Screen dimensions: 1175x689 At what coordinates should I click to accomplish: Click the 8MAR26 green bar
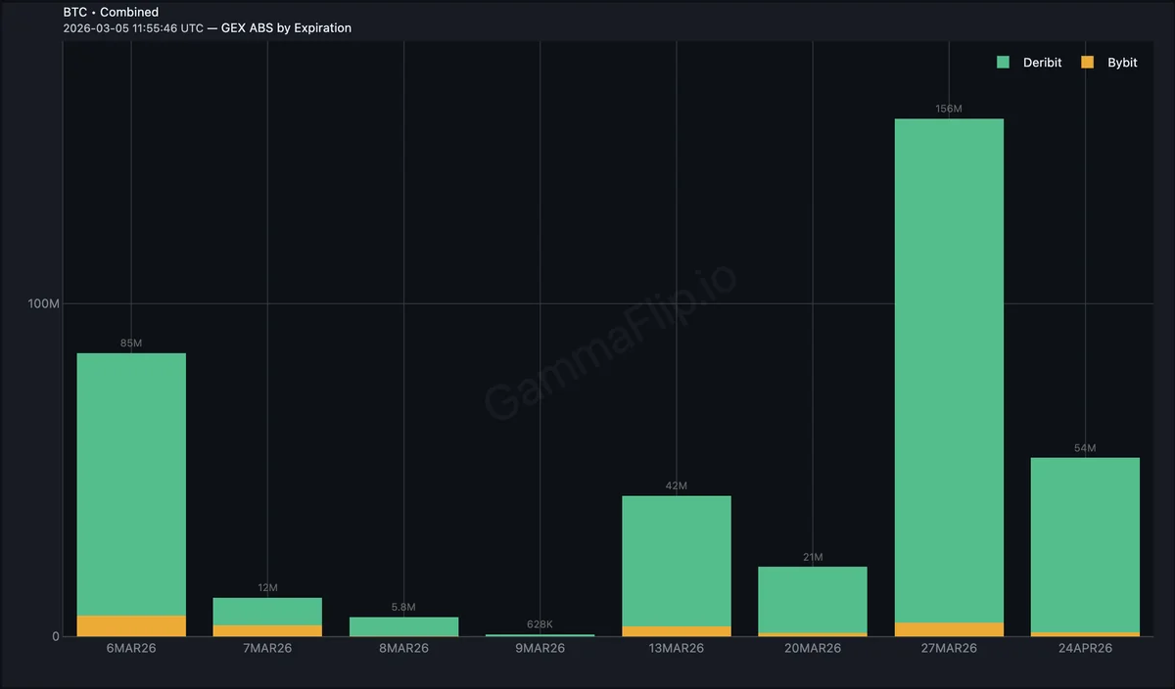pyautogui.click(x=403, y=626)
